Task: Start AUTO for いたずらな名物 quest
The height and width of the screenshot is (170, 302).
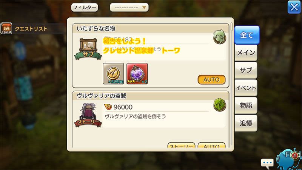Action: pyautogui.click(x=211, y=80)
